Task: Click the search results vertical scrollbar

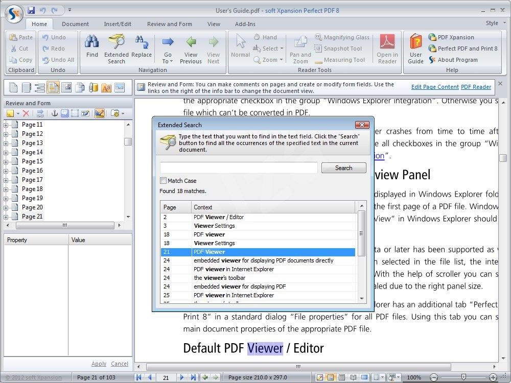Action: [361, 233]
